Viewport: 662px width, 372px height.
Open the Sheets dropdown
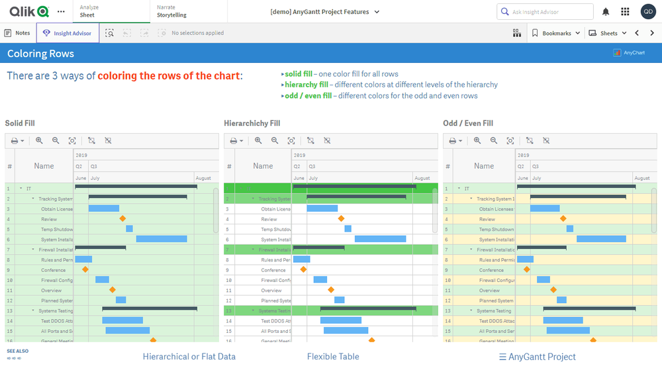click(608, 33)
